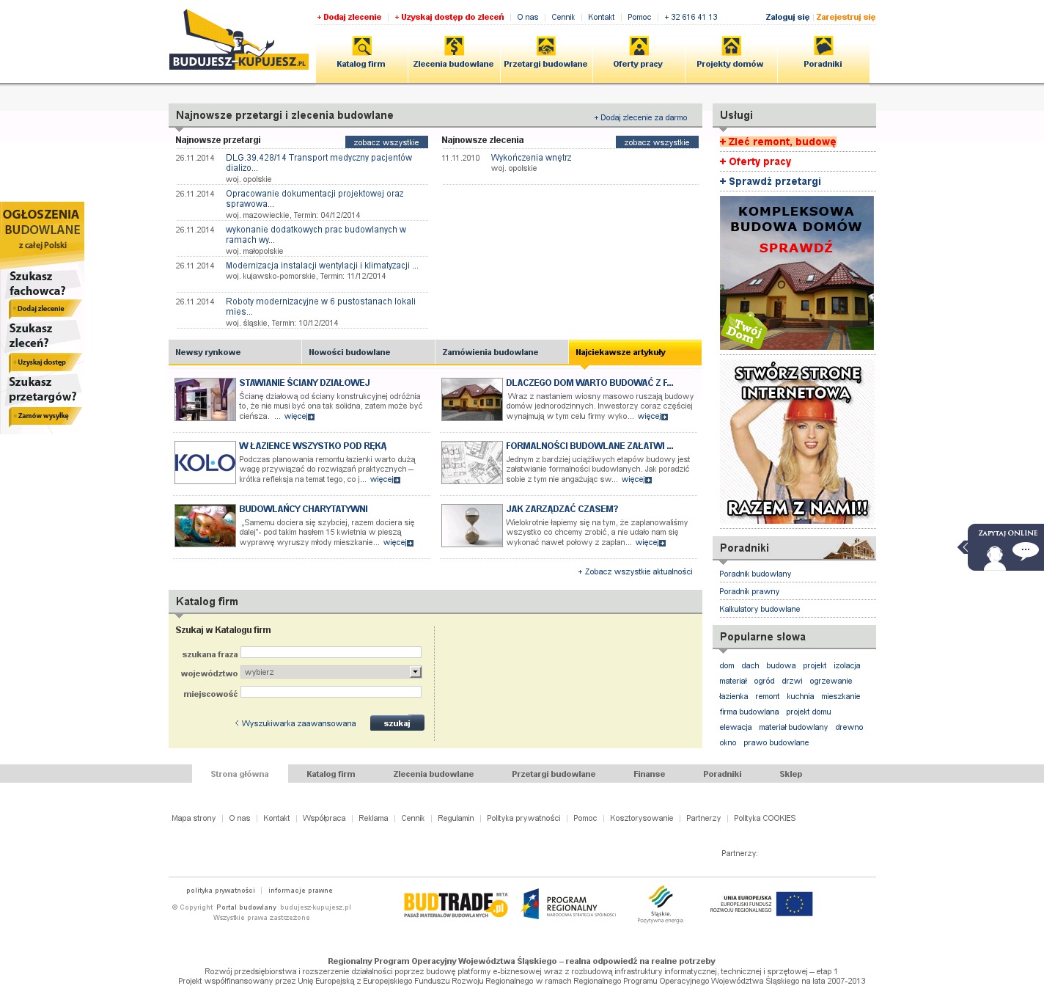Click the Zlecenia budowlane dollar icon
Image resolution: width=1044 pixels, height=1005 pixels.
454,46
